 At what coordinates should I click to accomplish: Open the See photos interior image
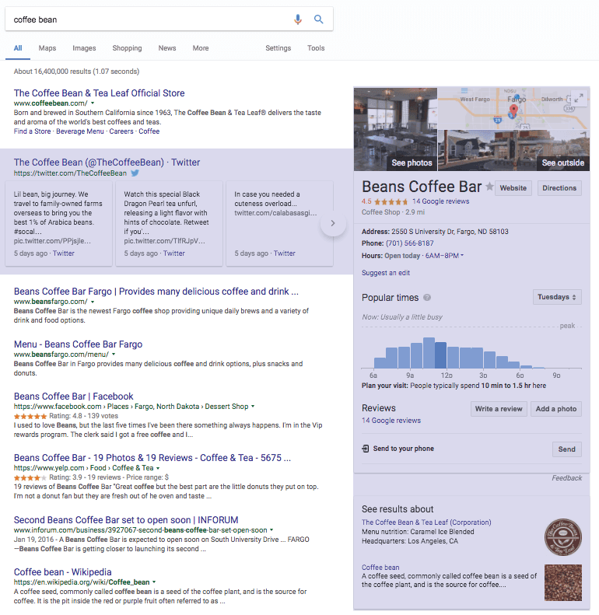(395, 129)
